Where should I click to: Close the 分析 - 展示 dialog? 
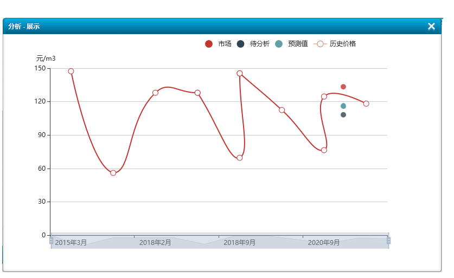pyautogui.click(x=431, y=27)
